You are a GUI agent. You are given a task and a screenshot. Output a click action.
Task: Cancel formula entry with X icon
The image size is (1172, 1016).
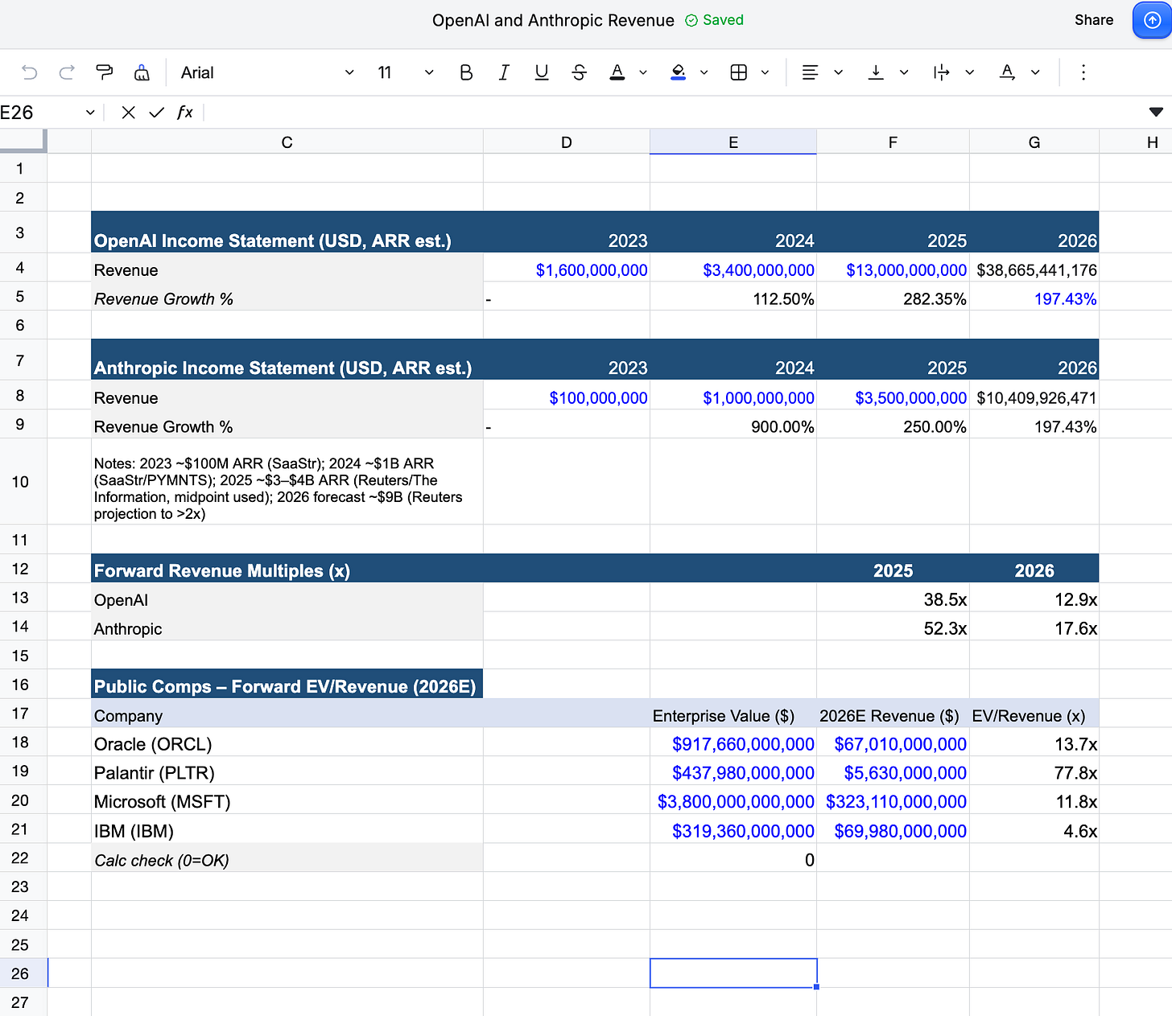[128, 113]
